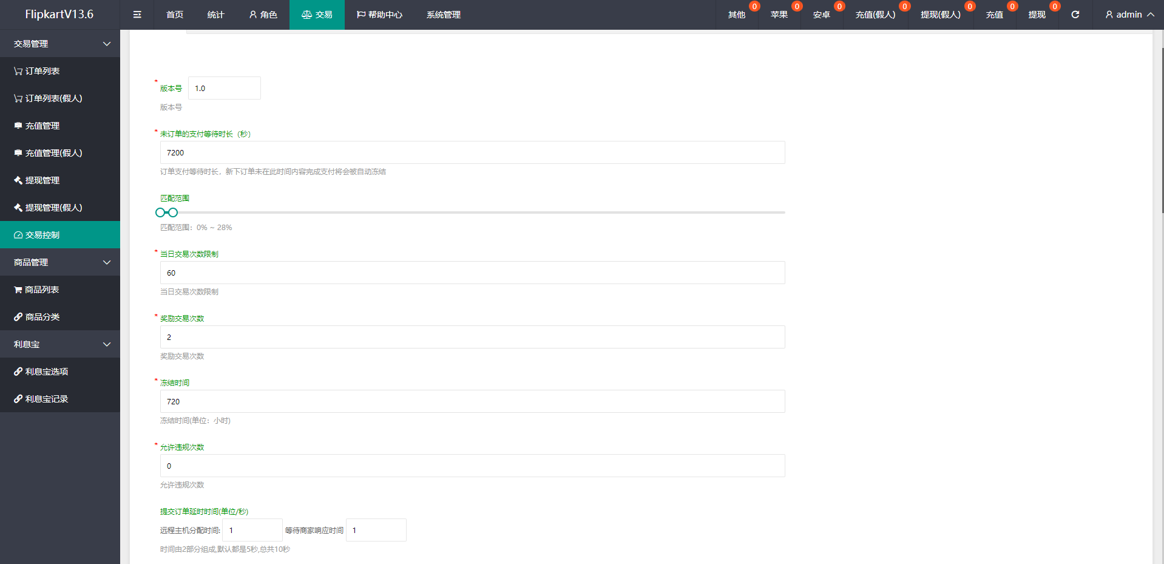Screen dimensions: 1164x564
Task: Focus the 等待商家响应时间 input
Action: [x=376, y=530]
